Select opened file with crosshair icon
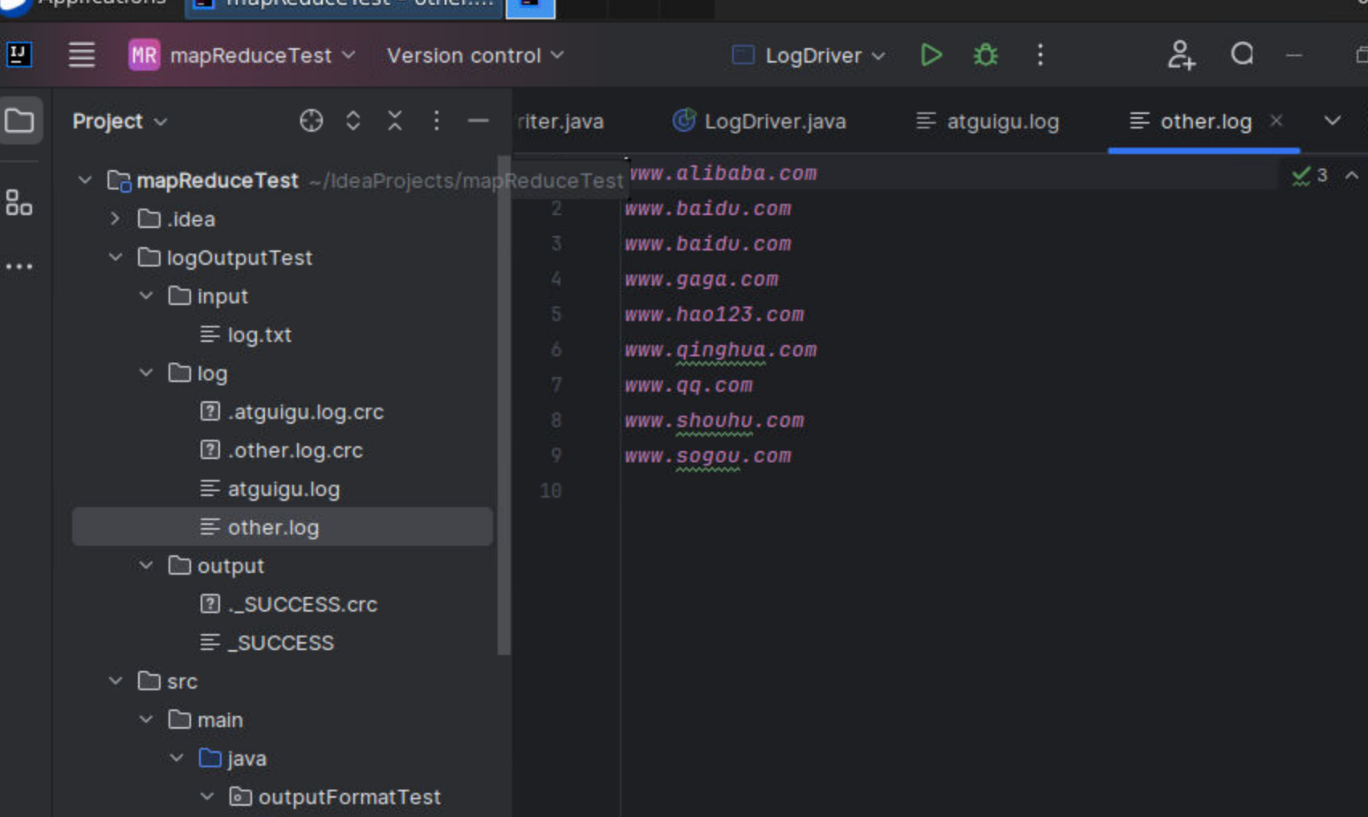 (311, 121)
